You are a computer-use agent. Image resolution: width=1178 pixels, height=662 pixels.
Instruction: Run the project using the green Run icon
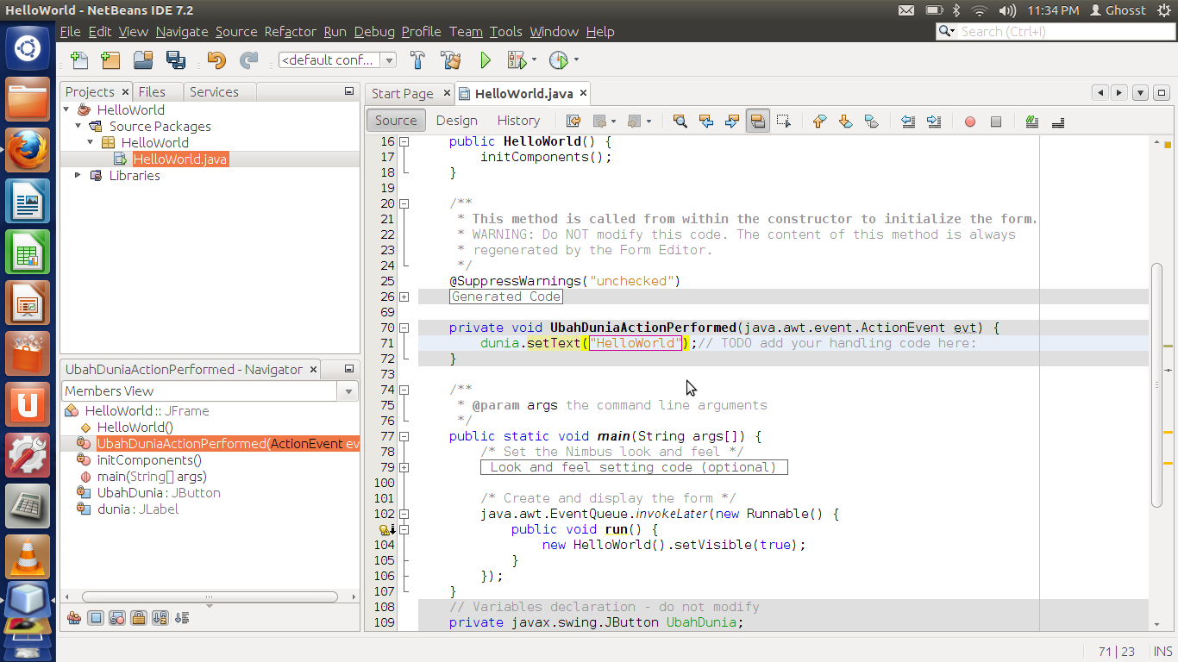coord(486,60)
